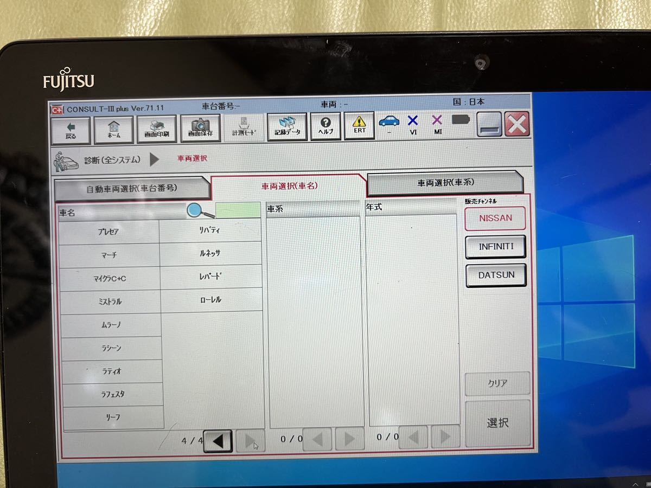Minimize the CONSULT-III plus window
The height and width of the screenshot is (488, 651).
[x=489, y=125]
